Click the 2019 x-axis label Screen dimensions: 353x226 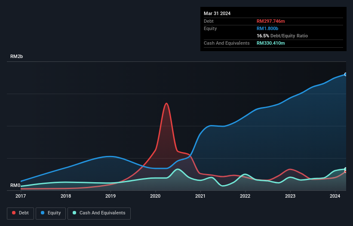[111, 196]
